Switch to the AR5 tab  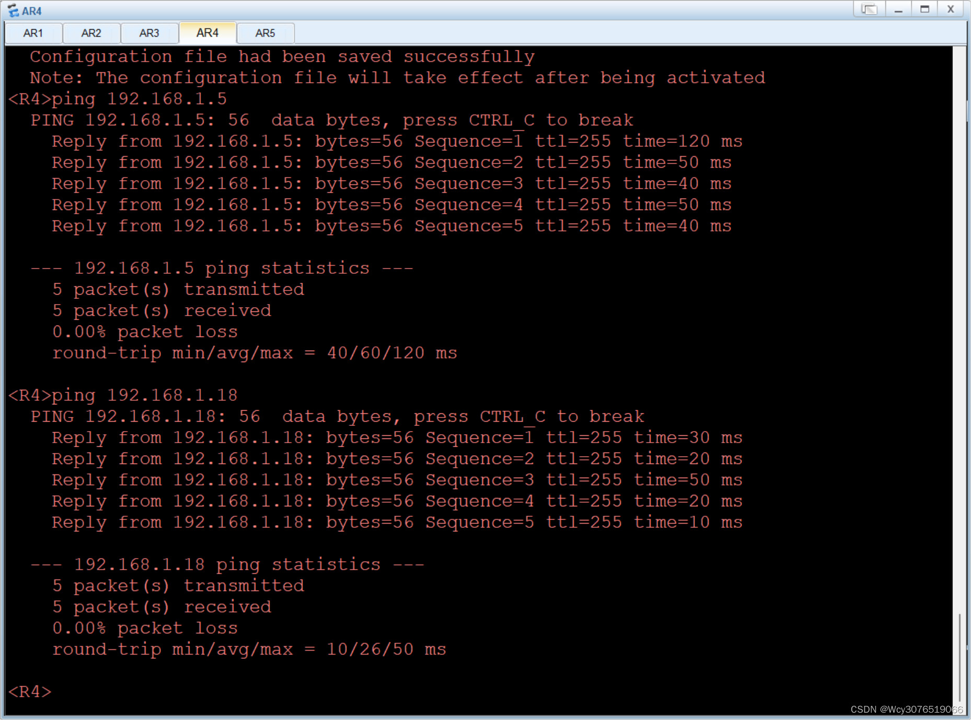pyautogui.click(x=265, y=33)
